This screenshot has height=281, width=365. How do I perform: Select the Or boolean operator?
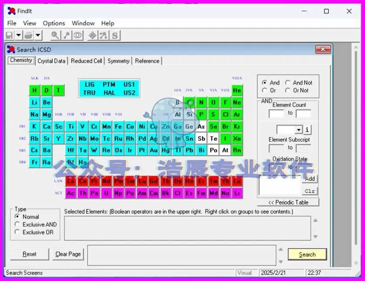click(x=269, y=90)
